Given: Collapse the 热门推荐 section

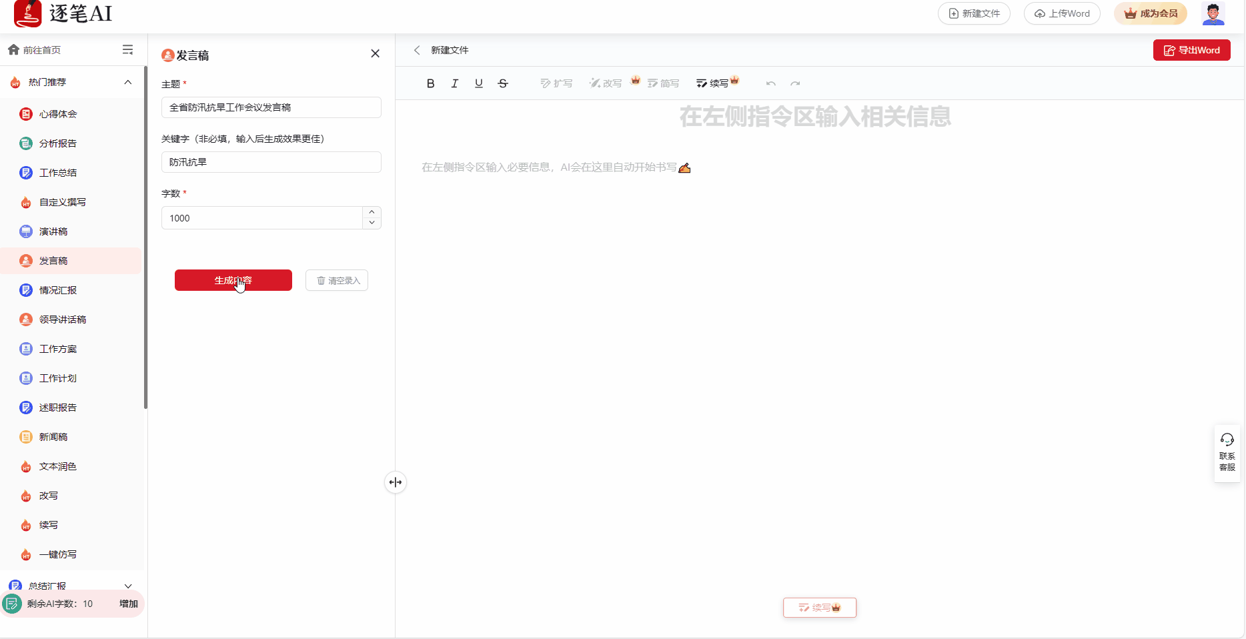Looking at the screenshot, I should tap(128, 82).
